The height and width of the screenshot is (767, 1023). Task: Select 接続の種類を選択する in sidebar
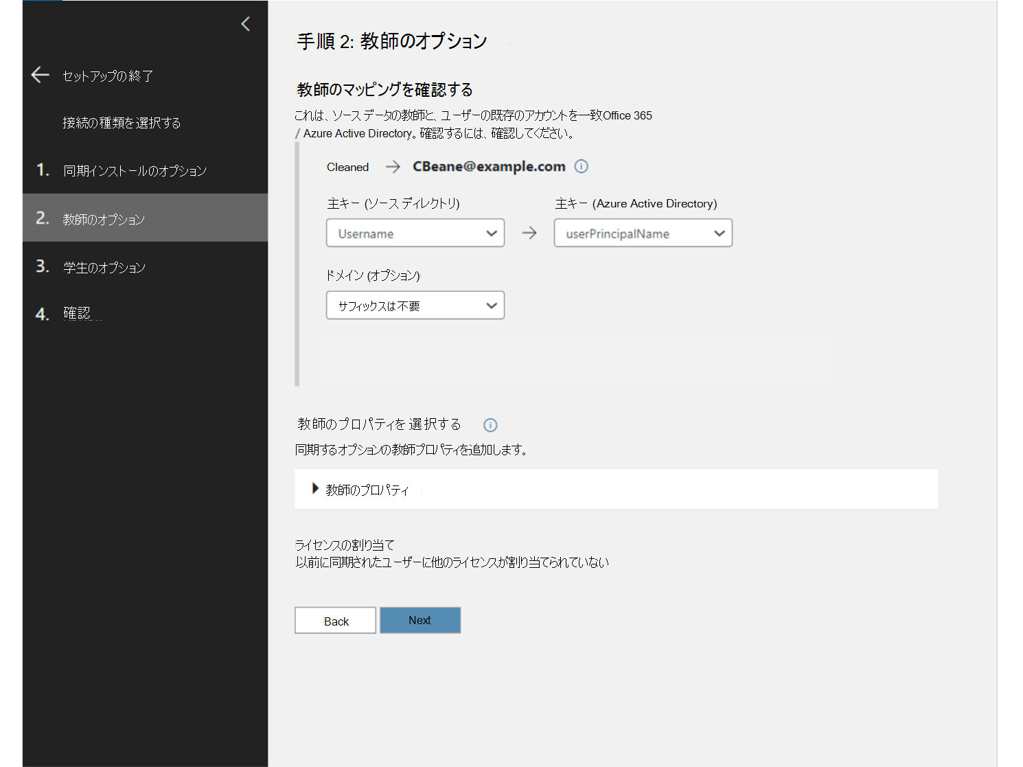tap(122, 123)
